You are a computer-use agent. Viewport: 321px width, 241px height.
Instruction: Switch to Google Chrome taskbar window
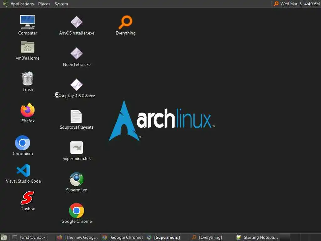123,237
